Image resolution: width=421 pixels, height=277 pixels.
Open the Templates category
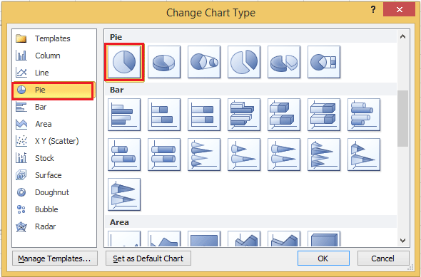pyautogui.click(x=54, y=38)
